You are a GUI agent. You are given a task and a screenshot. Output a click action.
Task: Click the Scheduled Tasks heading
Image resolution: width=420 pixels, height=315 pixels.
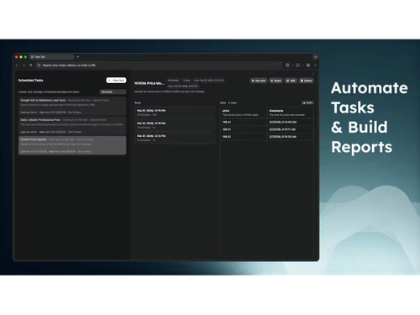tap(31, 81)
